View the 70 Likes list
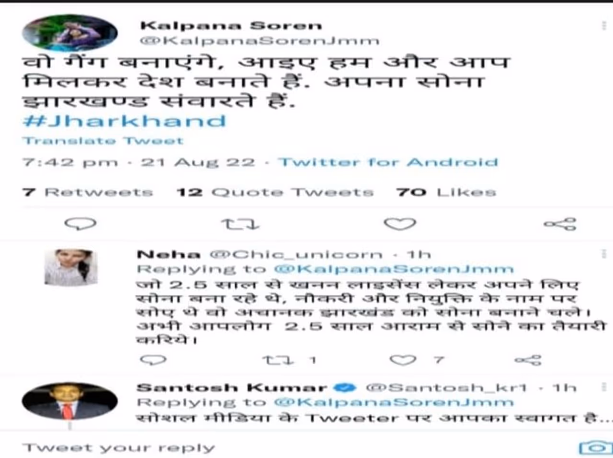This screenshot has height=458, width=613. point(446,192)
